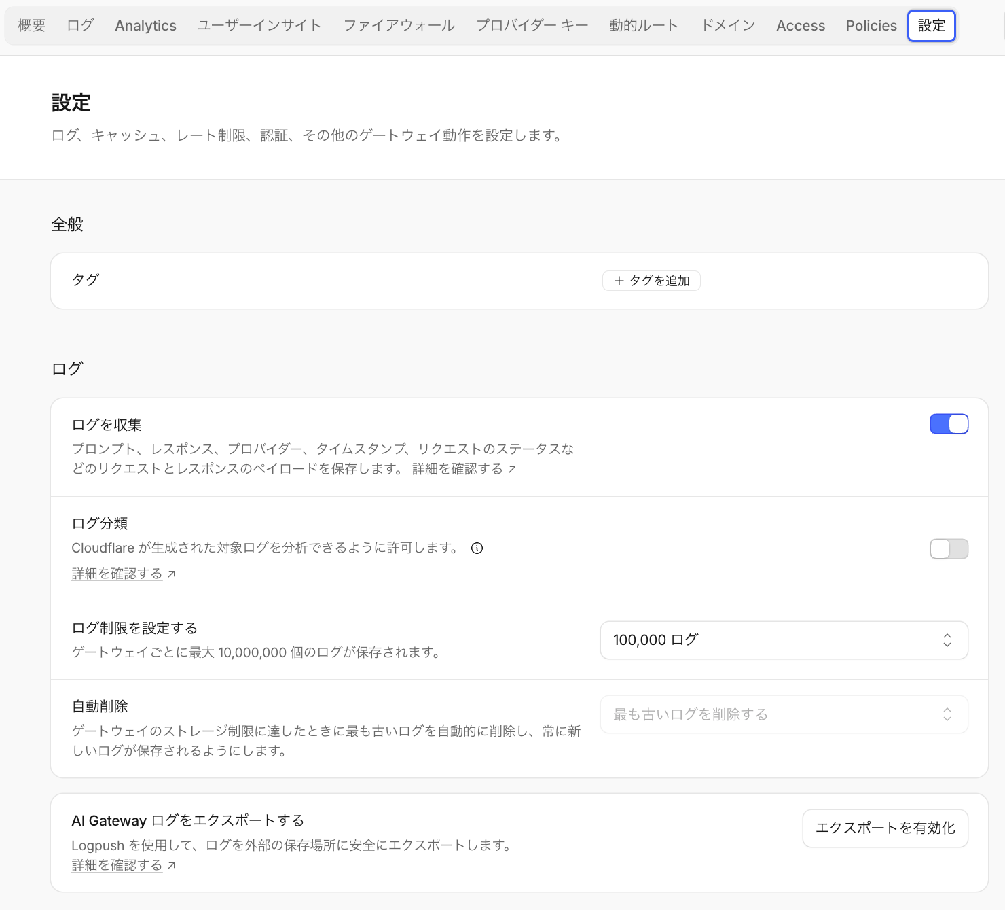1005x910 pixels.
Task: Open the 概要 tab
Action: 32,26
